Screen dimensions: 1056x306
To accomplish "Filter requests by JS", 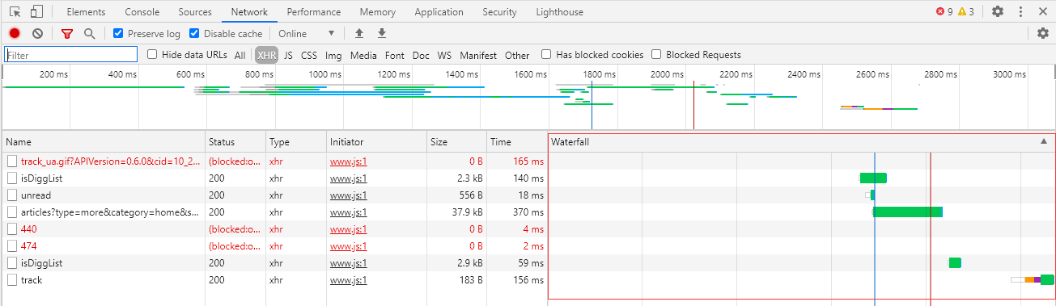I will click(x=288, y=56).
